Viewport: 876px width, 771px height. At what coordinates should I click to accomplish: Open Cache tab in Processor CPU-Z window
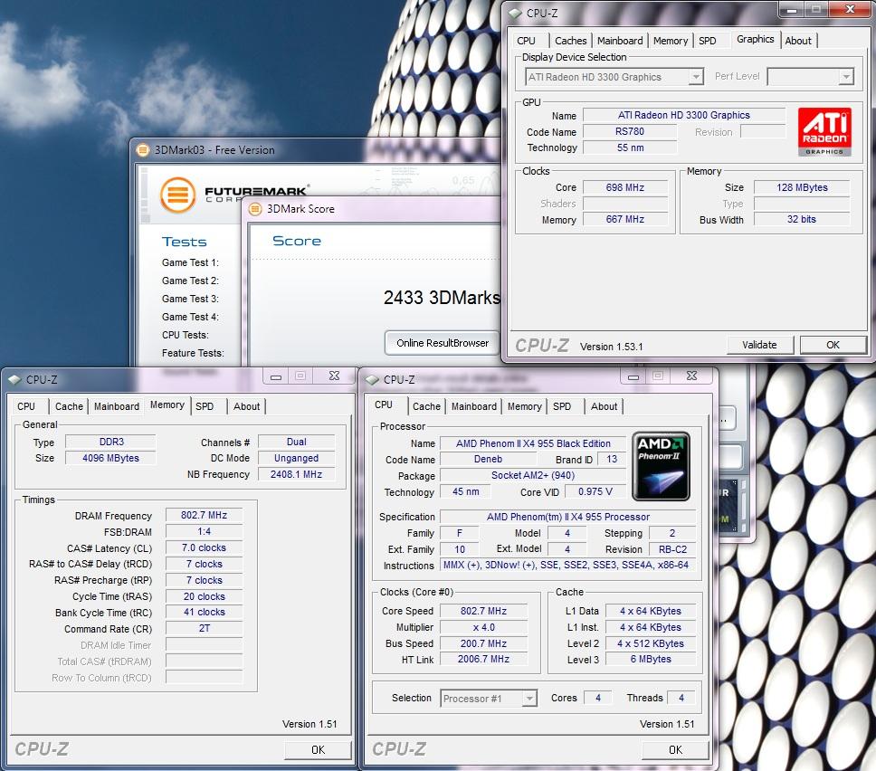426,406
